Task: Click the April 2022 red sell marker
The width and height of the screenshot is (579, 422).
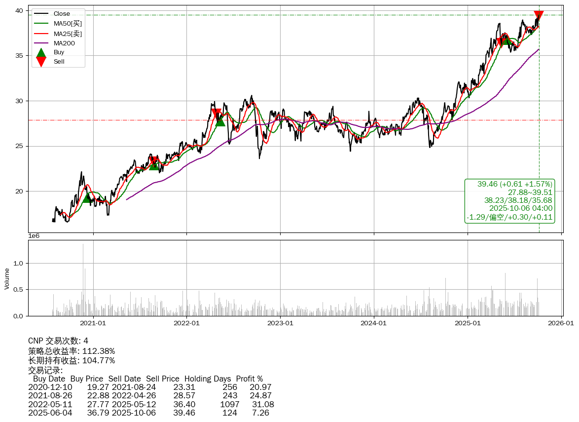Action: (216, 114)
